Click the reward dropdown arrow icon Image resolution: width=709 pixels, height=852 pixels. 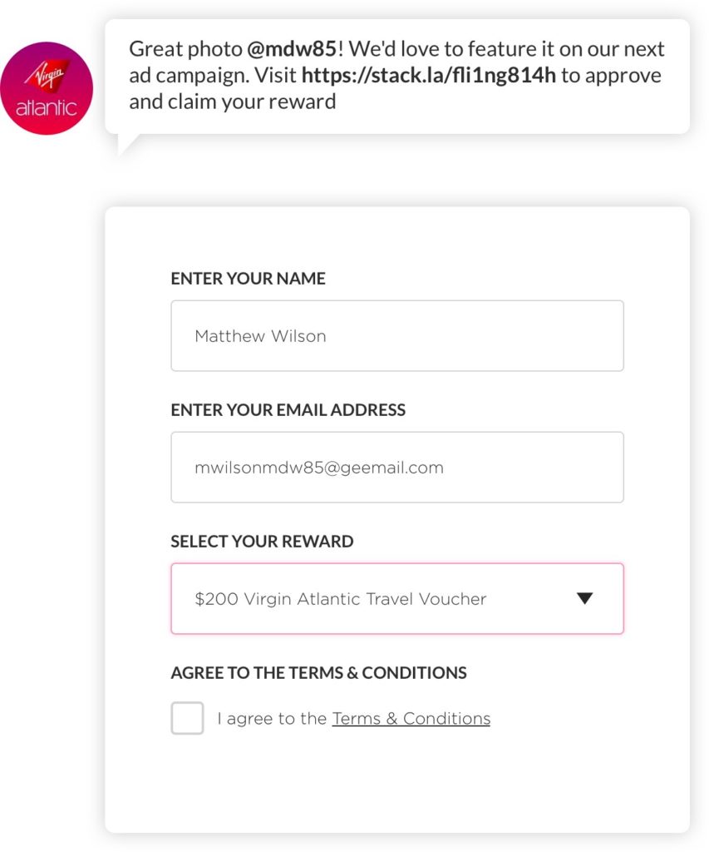[584, 598]
